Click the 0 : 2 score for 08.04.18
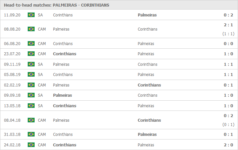The height and width of the screenshot is (150, 238). click(228, 116)
